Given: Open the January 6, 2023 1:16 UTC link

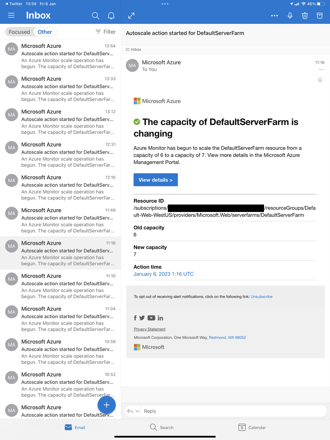Looking at the screenshot, I should click(x=164, y=274).
